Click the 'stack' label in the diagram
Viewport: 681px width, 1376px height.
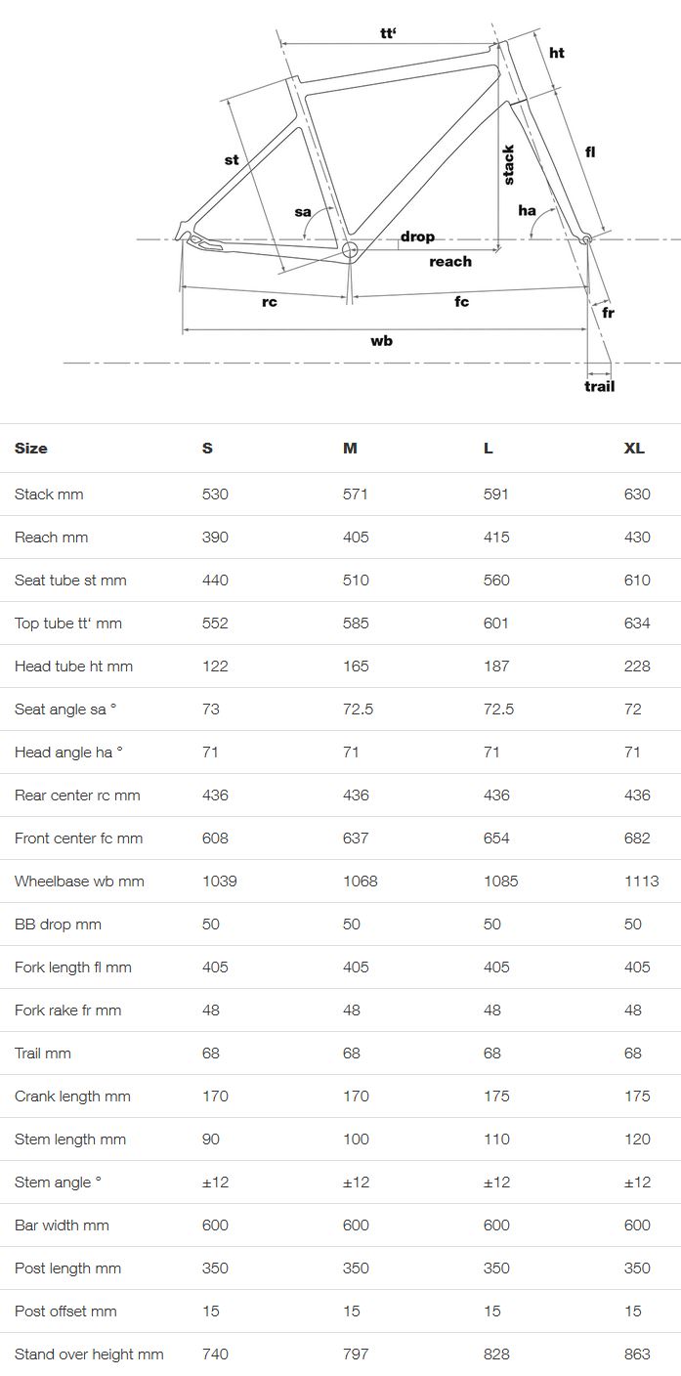(x=508, y=164)
